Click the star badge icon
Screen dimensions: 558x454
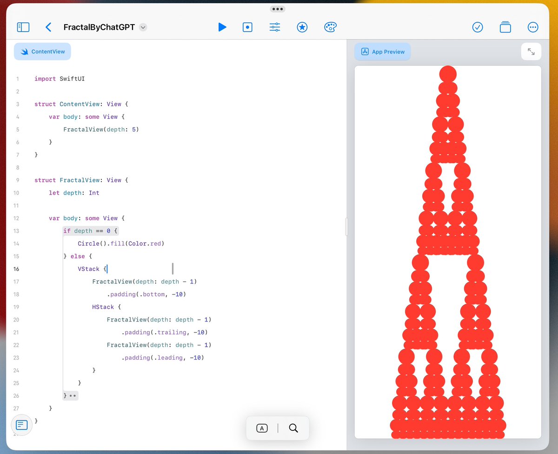click(x=302, y=27)
